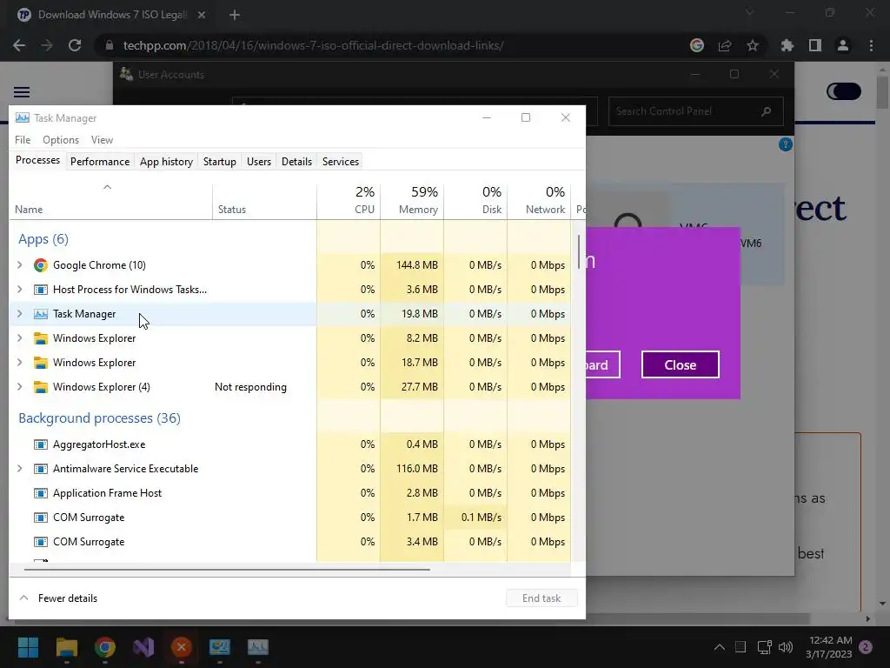This screenshot has height=668, width=890.
Task: Open Chrome from the taskbar
Action: tap(105, 647)
